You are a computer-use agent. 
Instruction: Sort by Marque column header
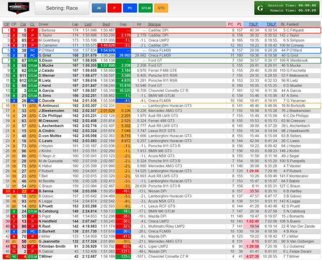pyautogui.click(x=155, y=24)
